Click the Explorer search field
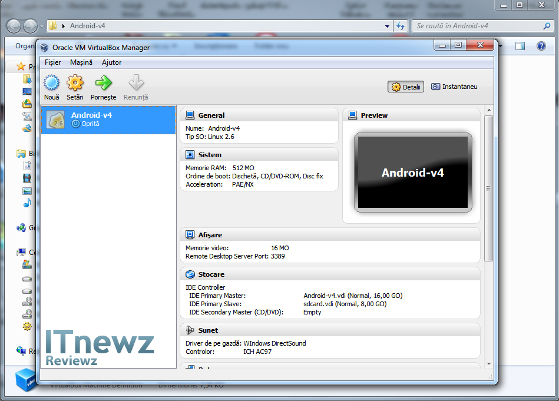This screenshot has width=559, height=401. 478,26
